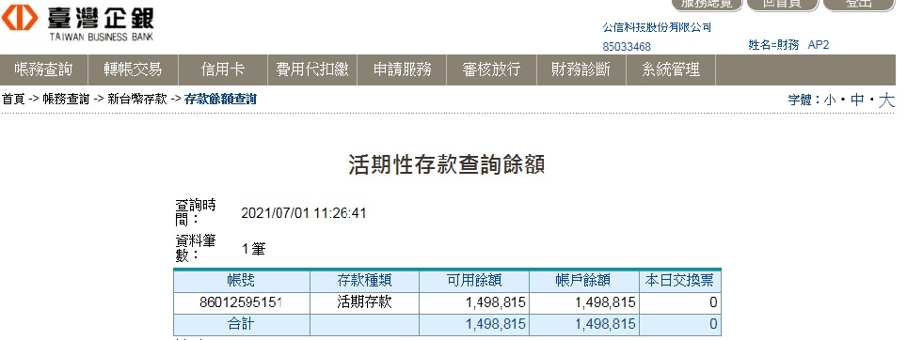Follow the 首頁 breadcrumb link
Screen dimensions: 923x340
pos(13,100)
